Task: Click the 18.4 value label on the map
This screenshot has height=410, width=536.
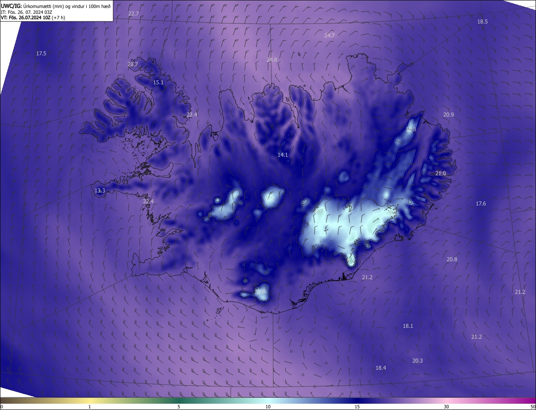Action: coord(381,368)
